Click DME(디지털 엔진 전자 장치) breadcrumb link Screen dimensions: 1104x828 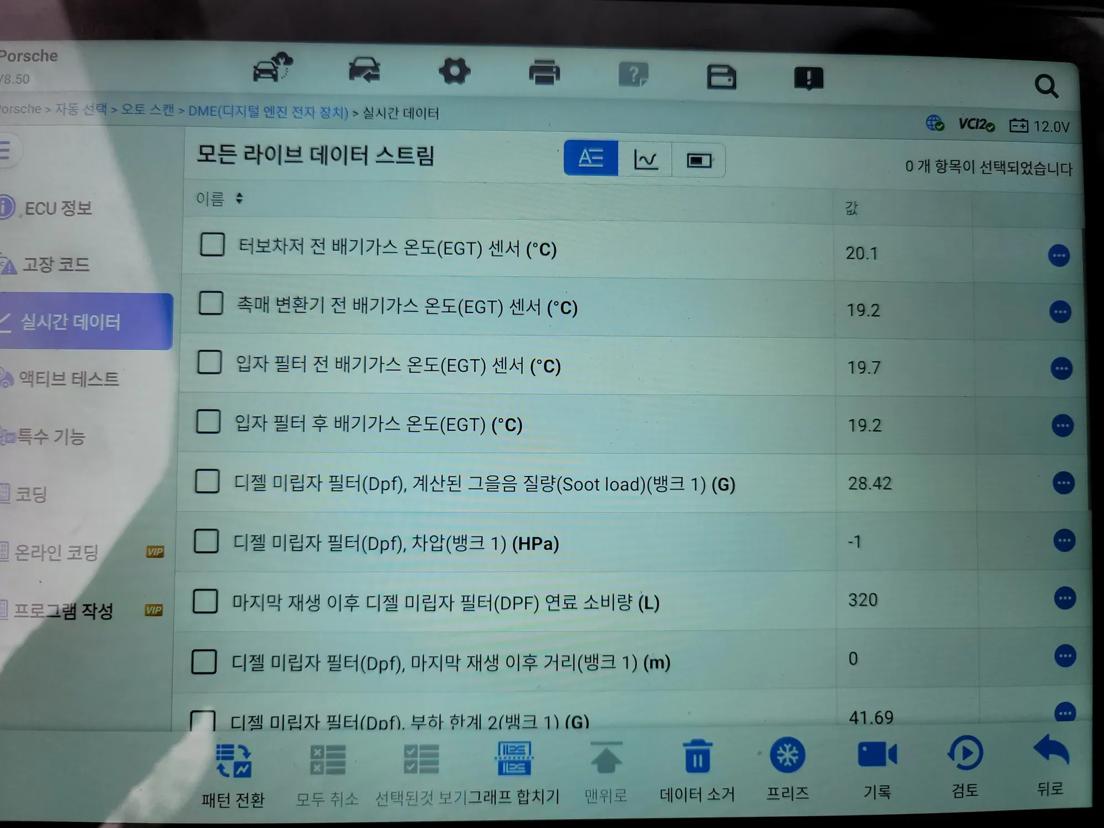point(268,112)
